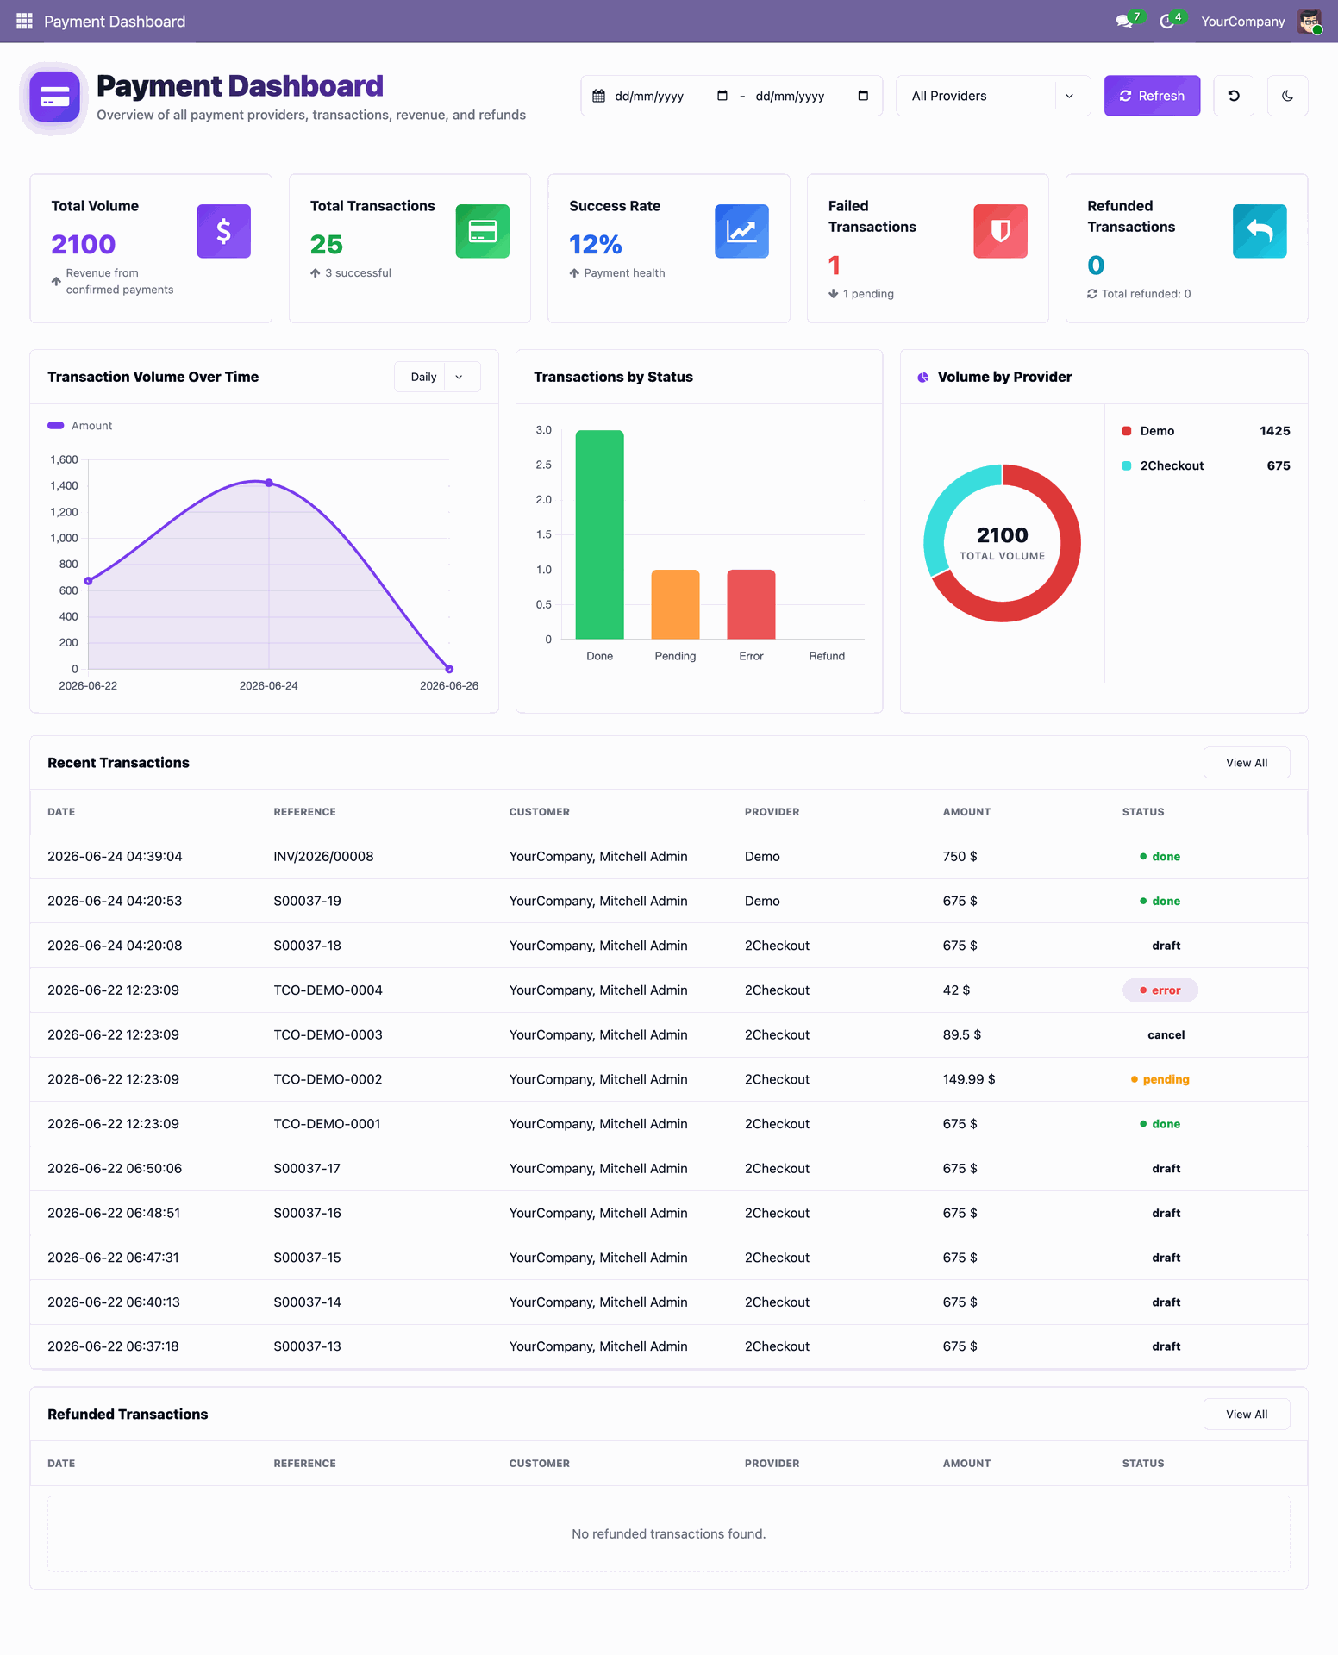The height and width of the screenshot is (1655, 1338).
Task: Expand the Daily interval dropdown
Action: (437, 377)
